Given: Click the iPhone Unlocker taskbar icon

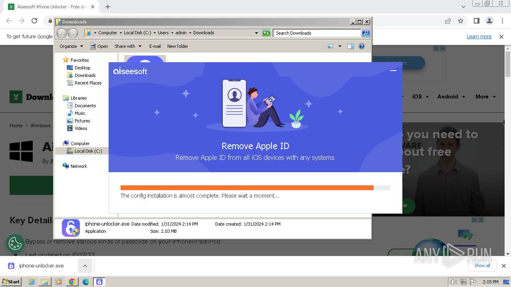Looking at the screenshot, I should pos(99,282).
